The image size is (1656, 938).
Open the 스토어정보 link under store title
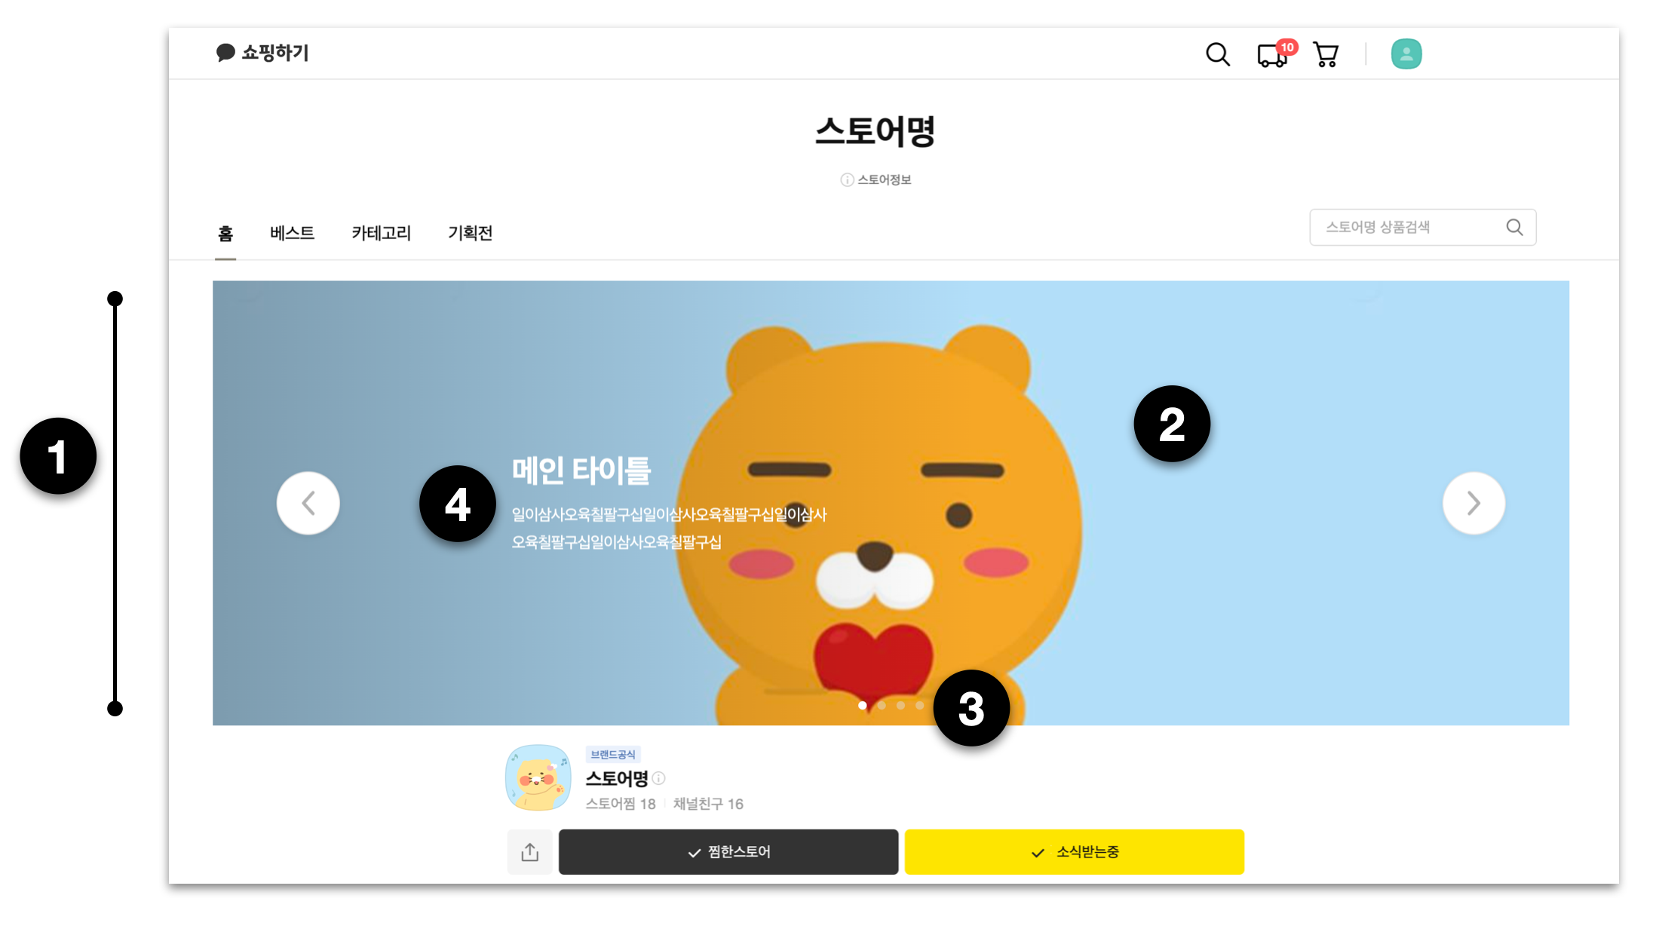[876, 179]
